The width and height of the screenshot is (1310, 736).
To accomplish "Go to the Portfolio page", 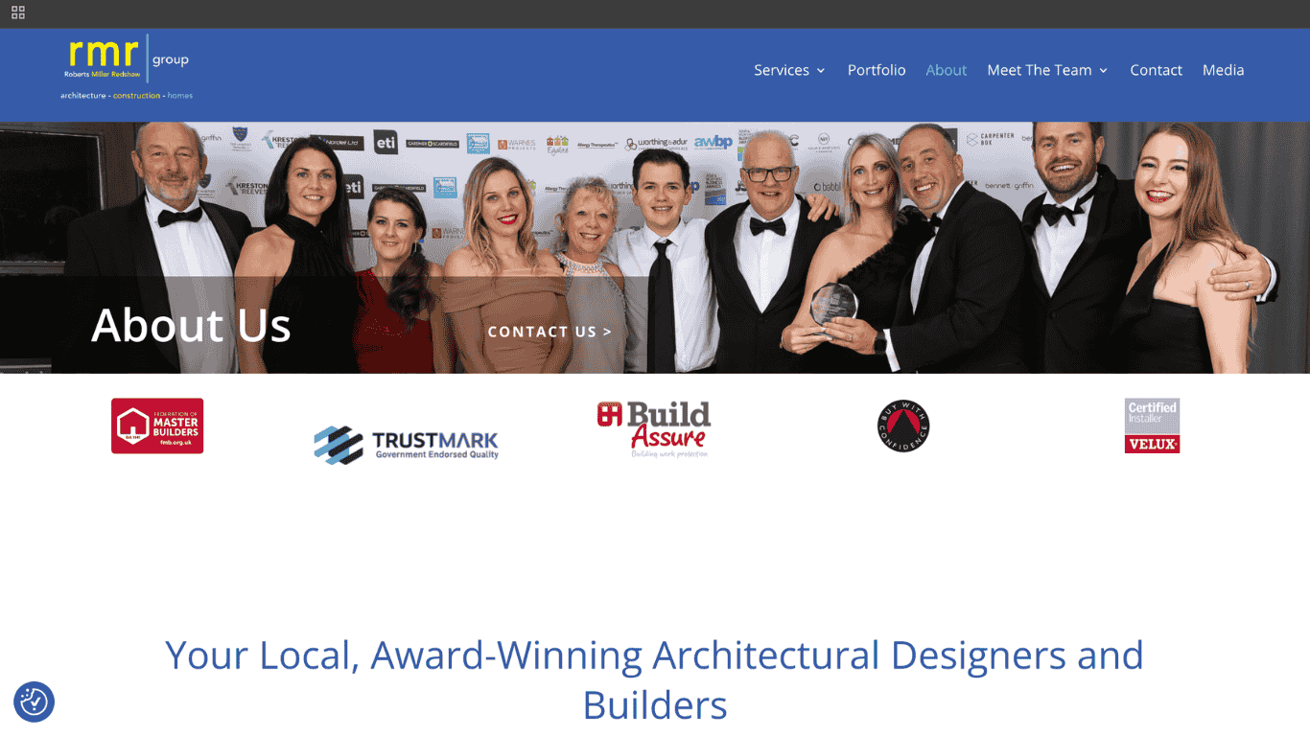I will (x=876, y=70).
